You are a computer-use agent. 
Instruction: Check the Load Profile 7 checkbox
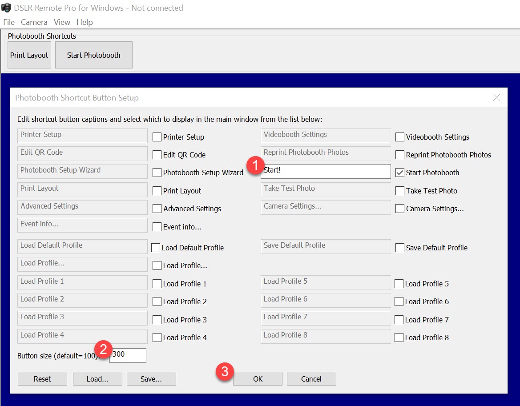tap(399, 319)
